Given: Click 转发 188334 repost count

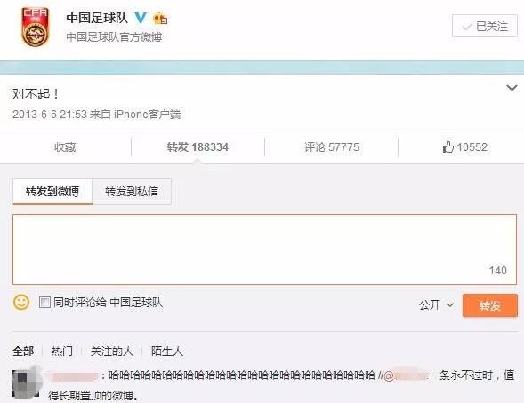Looking at the screenshot, I should point(198,147).
